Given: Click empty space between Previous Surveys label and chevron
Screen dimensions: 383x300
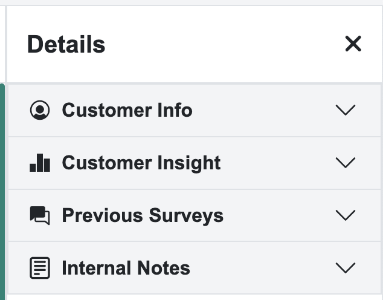Looking at the screenshot, I should coord(280,215).
